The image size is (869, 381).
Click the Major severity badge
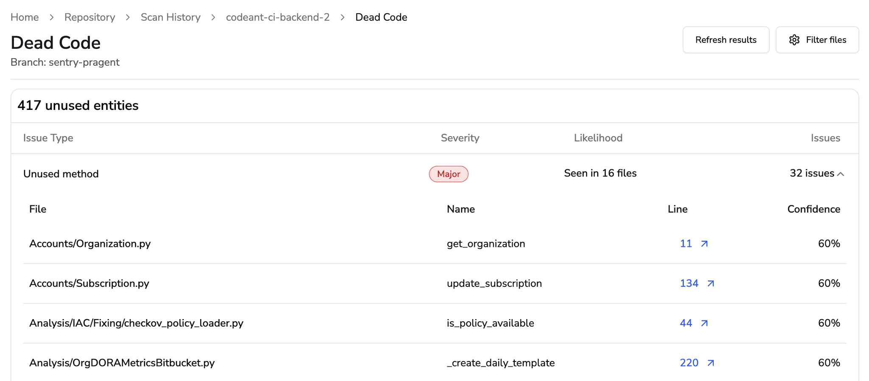click(449, 174)
